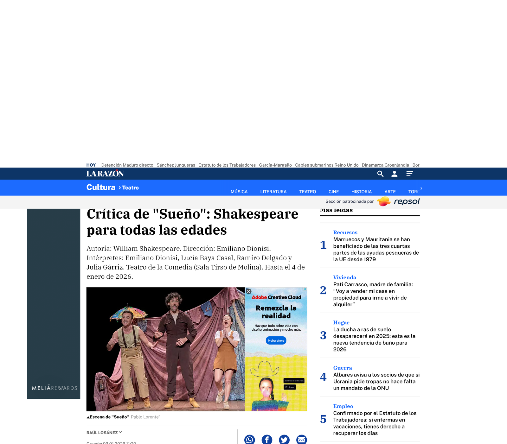507x444 pixels.
Task: Share article by email icon
Action: (x=301, y=440)
